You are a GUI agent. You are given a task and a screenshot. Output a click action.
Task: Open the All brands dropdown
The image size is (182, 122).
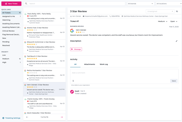pos(140,4)
